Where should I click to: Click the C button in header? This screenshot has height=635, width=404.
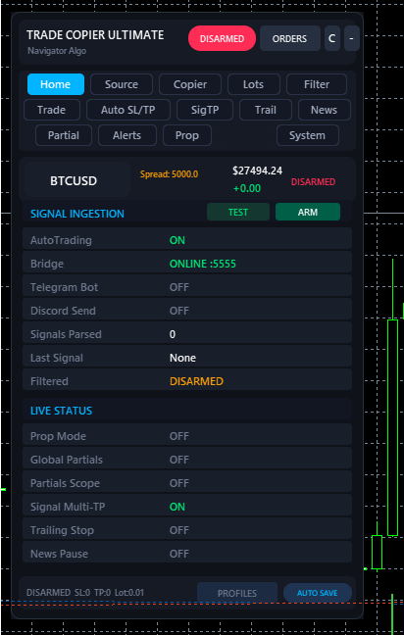coord(331,38)
